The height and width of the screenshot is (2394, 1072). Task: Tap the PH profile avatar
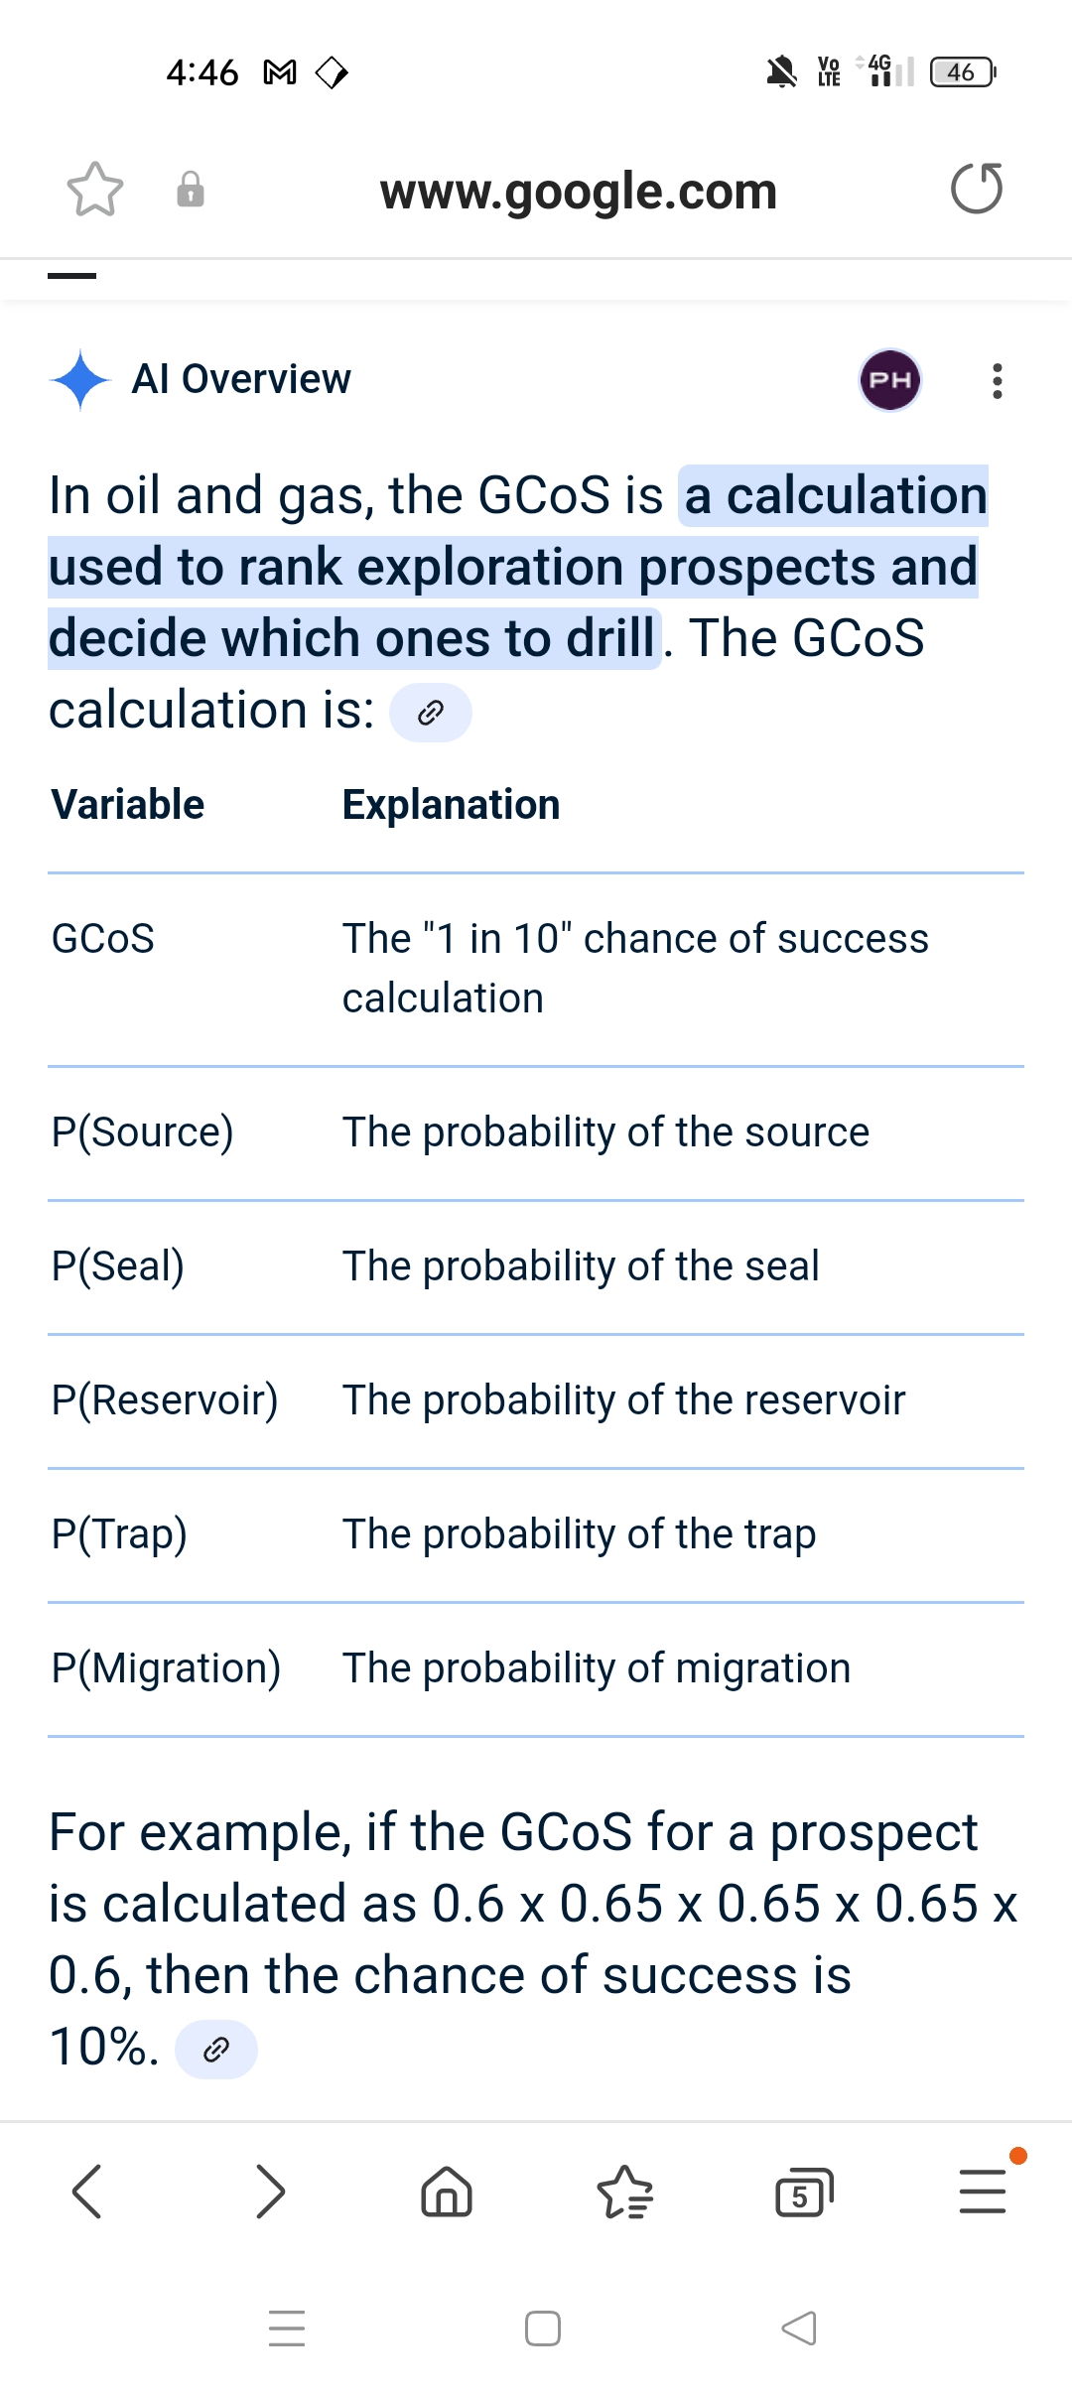890,380
